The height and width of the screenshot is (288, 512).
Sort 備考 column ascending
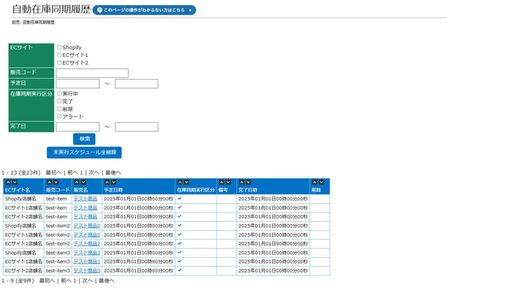(x=221, y=182)
